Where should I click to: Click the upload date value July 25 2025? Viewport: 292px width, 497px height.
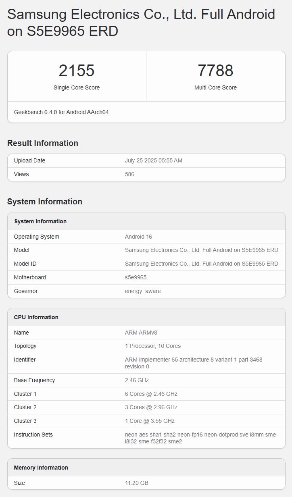[154, 160]
